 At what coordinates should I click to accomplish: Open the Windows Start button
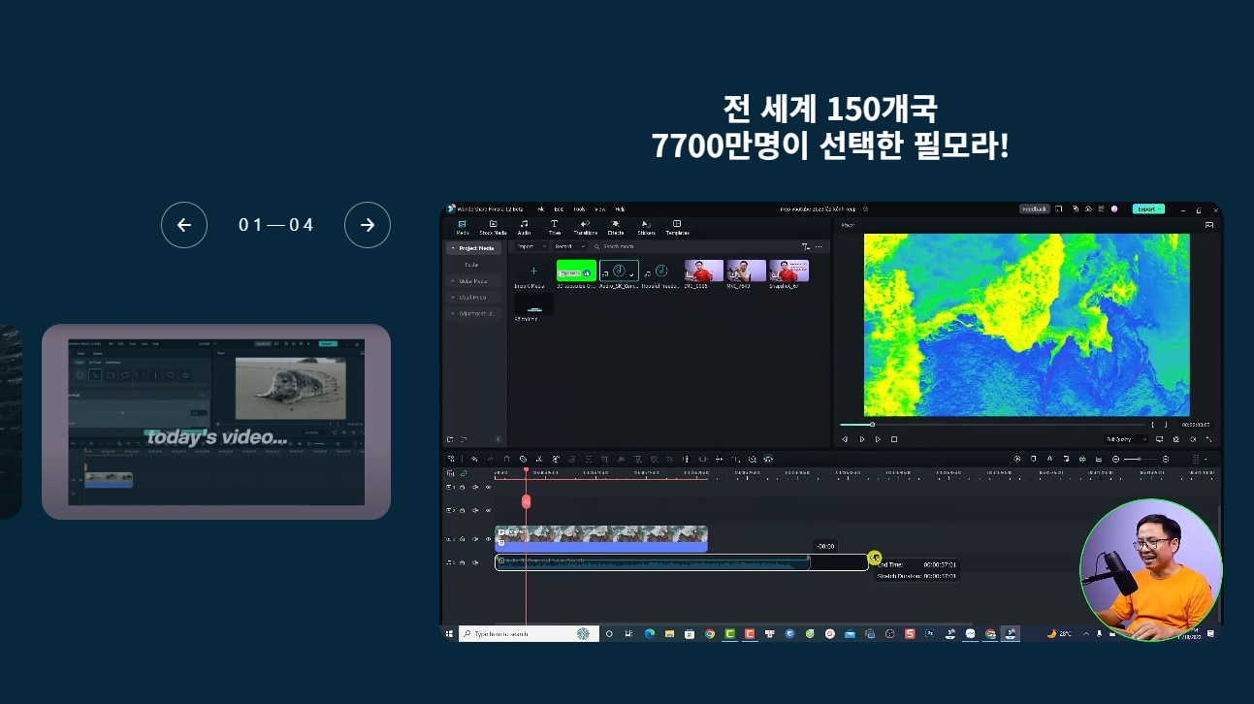pyautogui.click(x=449, y=633)
